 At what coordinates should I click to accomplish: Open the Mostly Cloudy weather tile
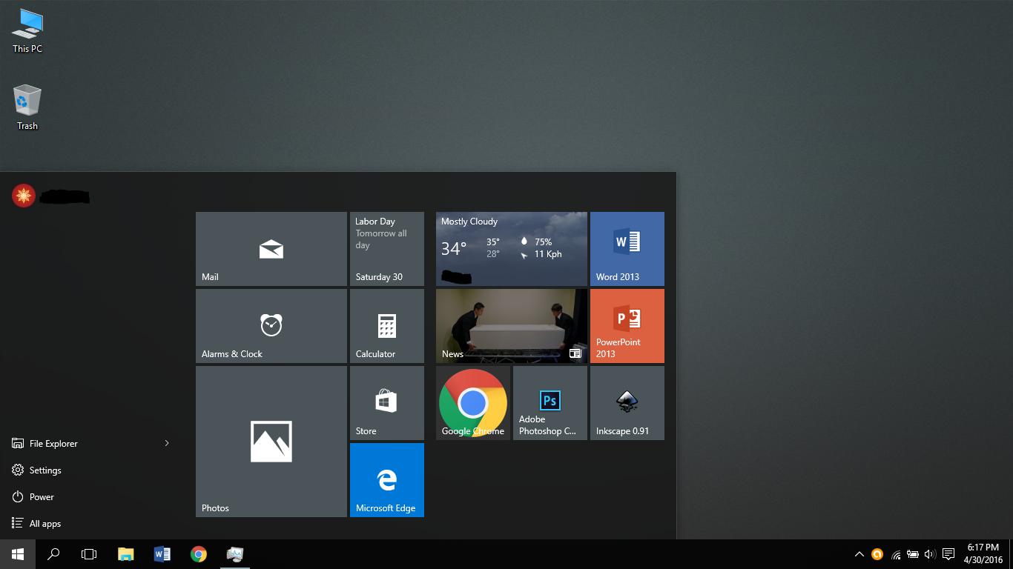[512, 249]
